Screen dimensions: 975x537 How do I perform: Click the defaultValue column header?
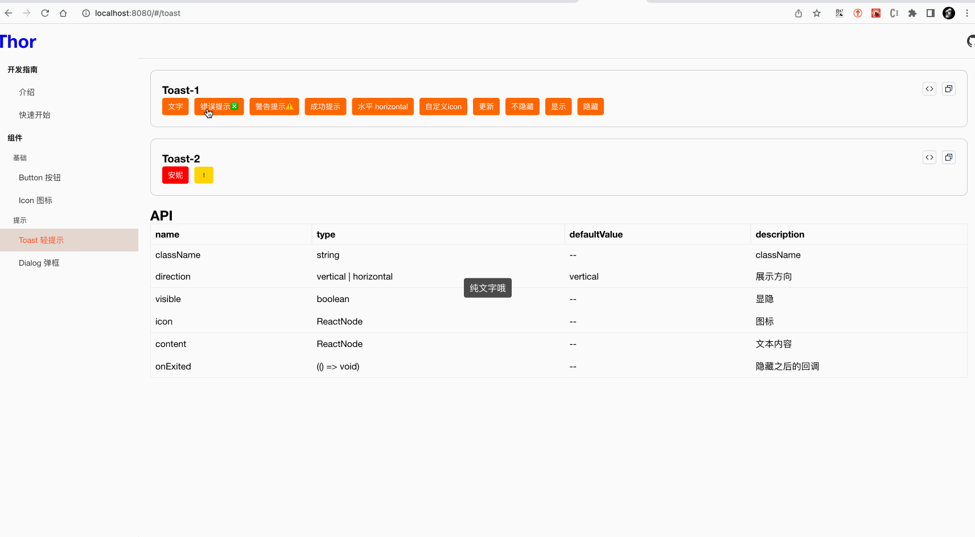[596, 234]
